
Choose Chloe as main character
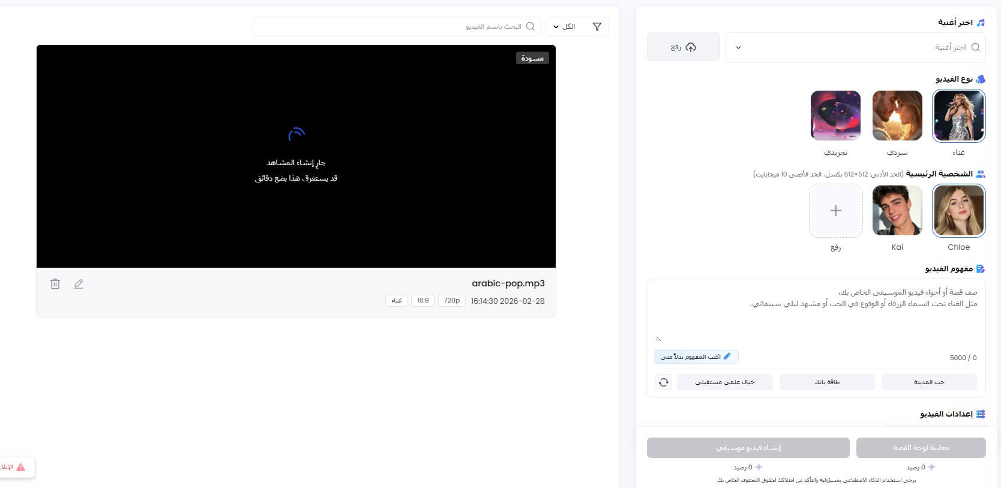[958, 211]
